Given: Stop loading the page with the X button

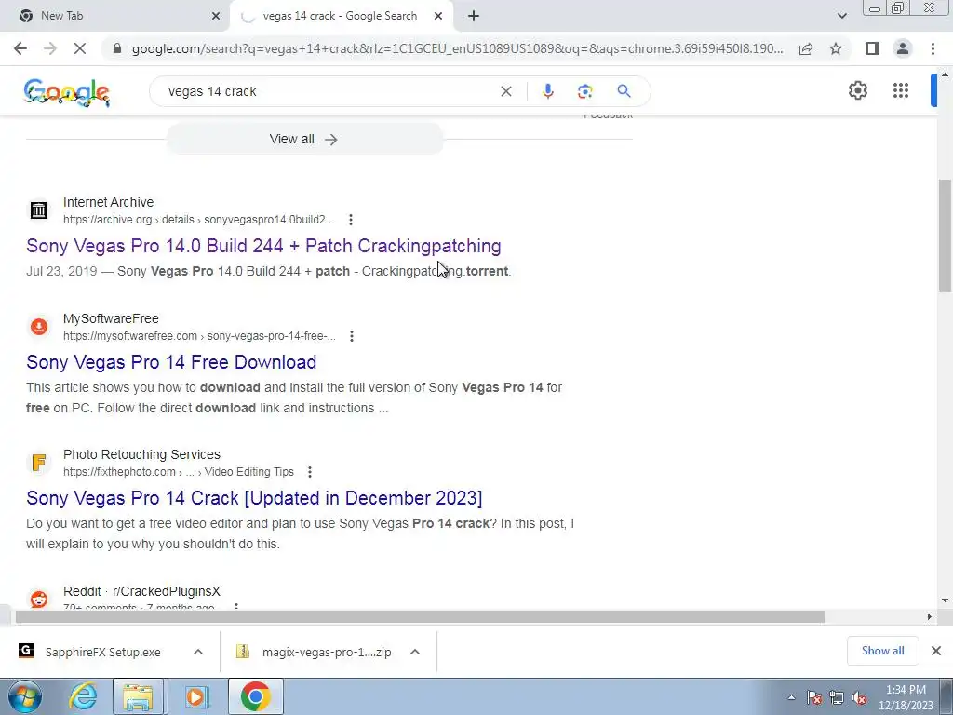Looking at the screenshot, I should [x=80, y=48].
